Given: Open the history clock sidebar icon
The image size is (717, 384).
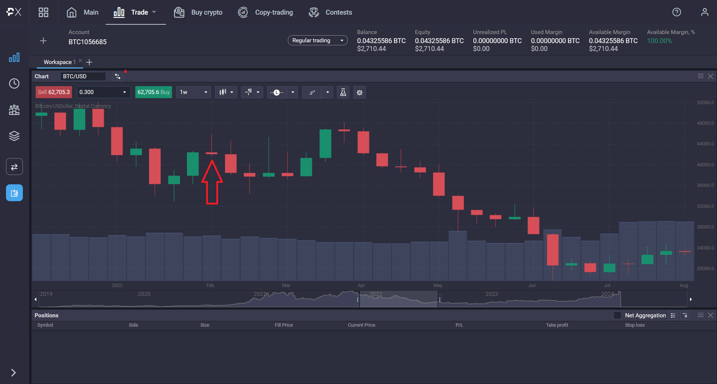Looking at the screenshot, I should pyautogui.click(x=14, y=84).
